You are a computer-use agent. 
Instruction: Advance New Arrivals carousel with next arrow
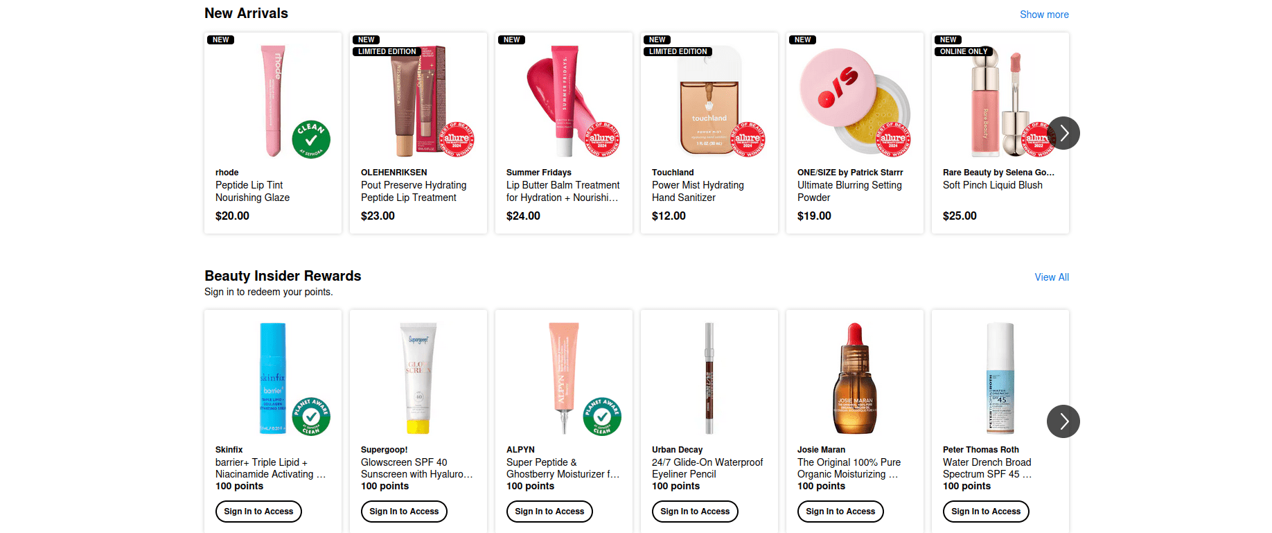click(x=1063, y=133)
